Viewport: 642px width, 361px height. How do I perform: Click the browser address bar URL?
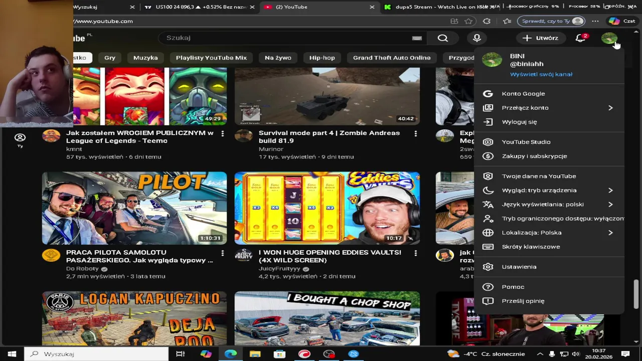pos(103,21)
